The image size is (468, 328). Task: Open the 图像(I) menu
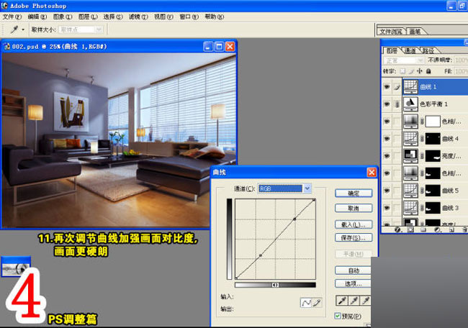click(63, 17)
